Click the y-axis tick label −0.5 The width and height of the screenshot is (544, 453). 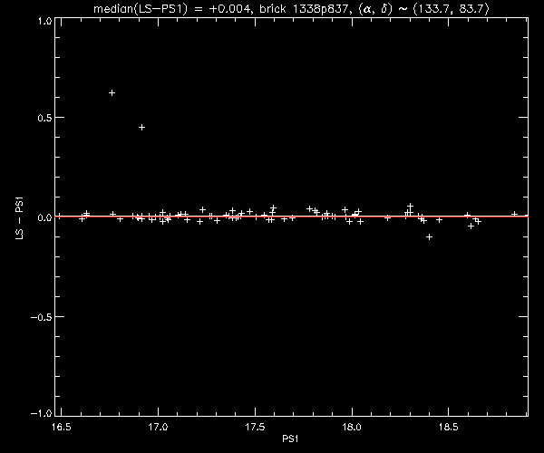tap(42, 317)
